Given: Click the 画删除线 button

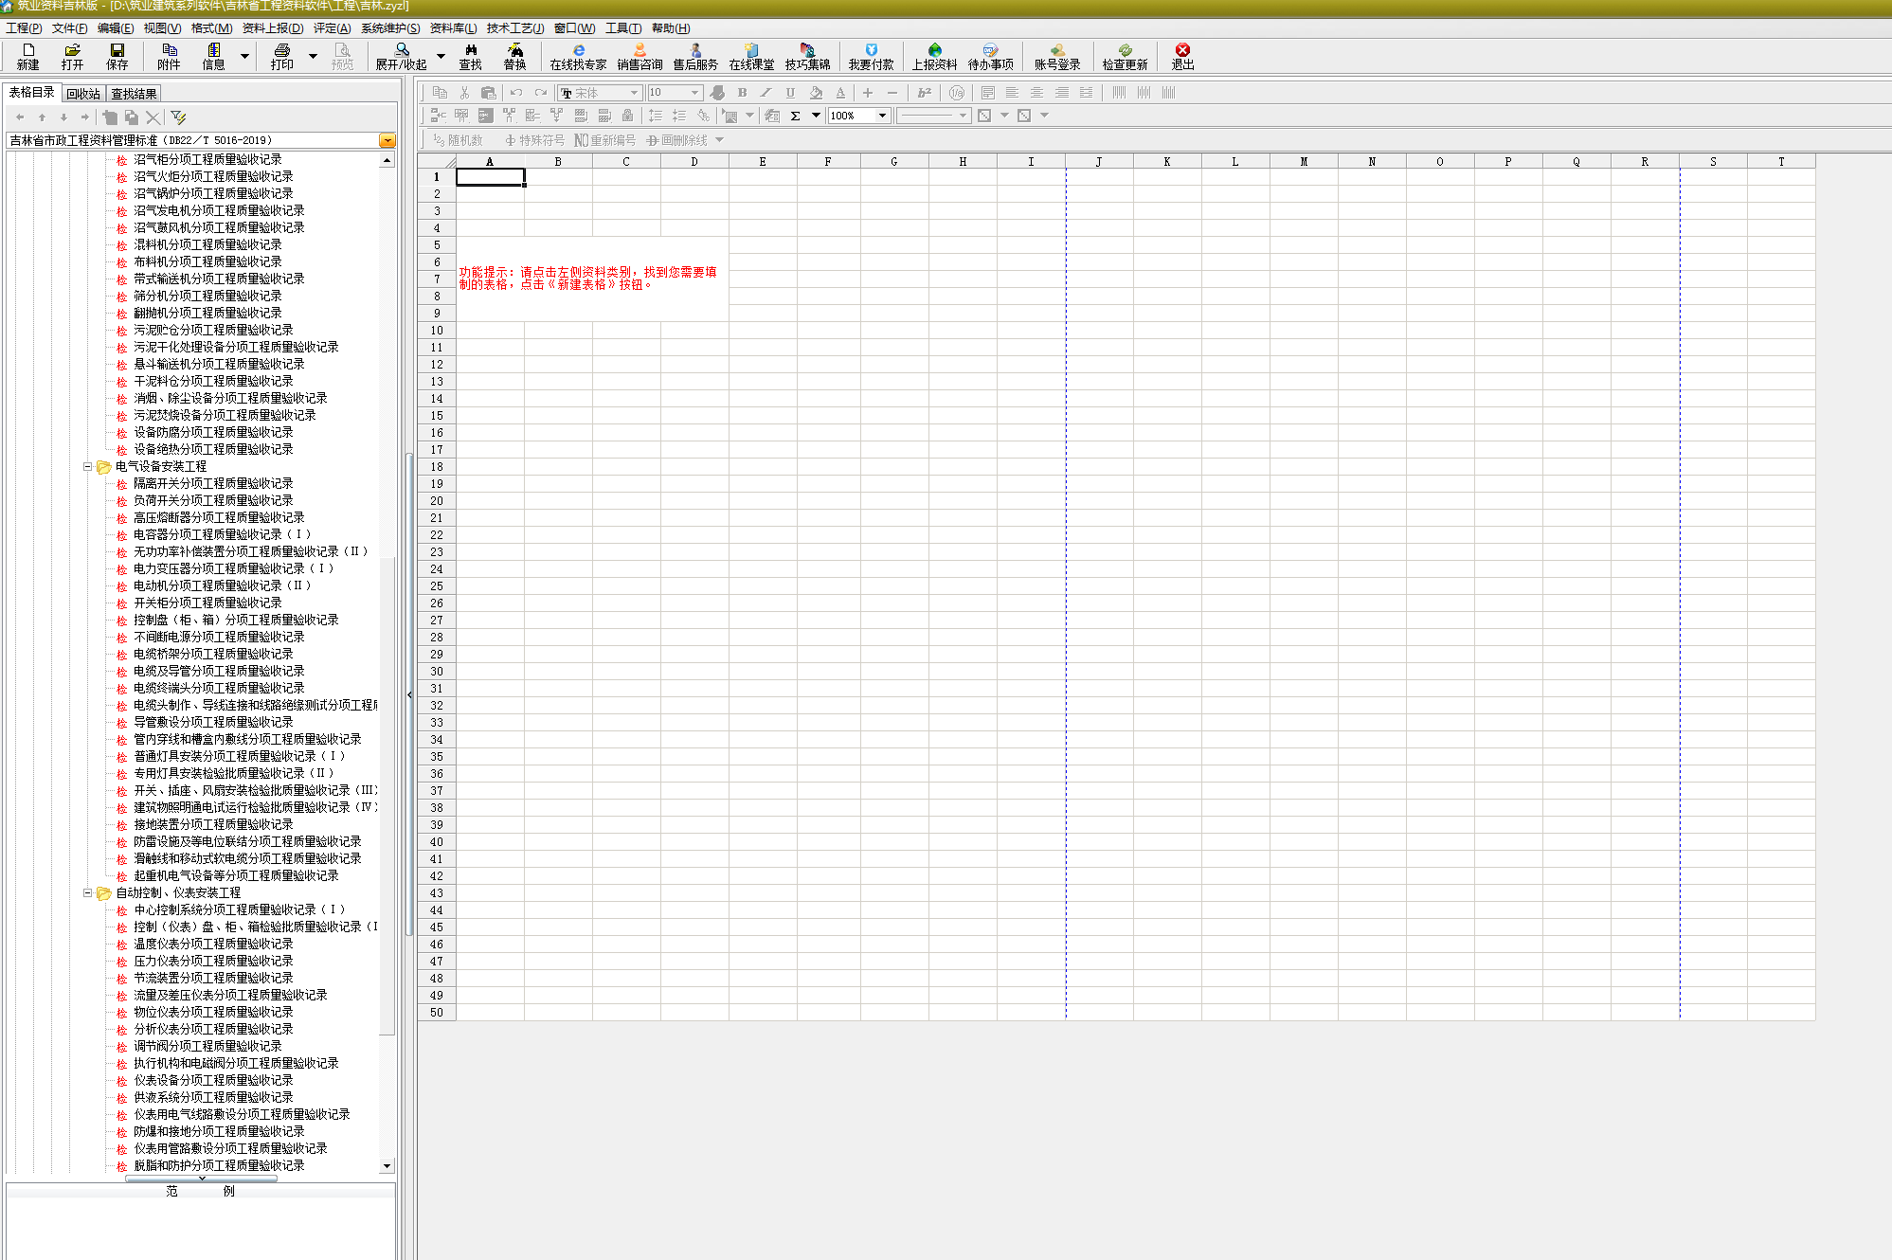Looking at the screenshot, I should (676, 140).
